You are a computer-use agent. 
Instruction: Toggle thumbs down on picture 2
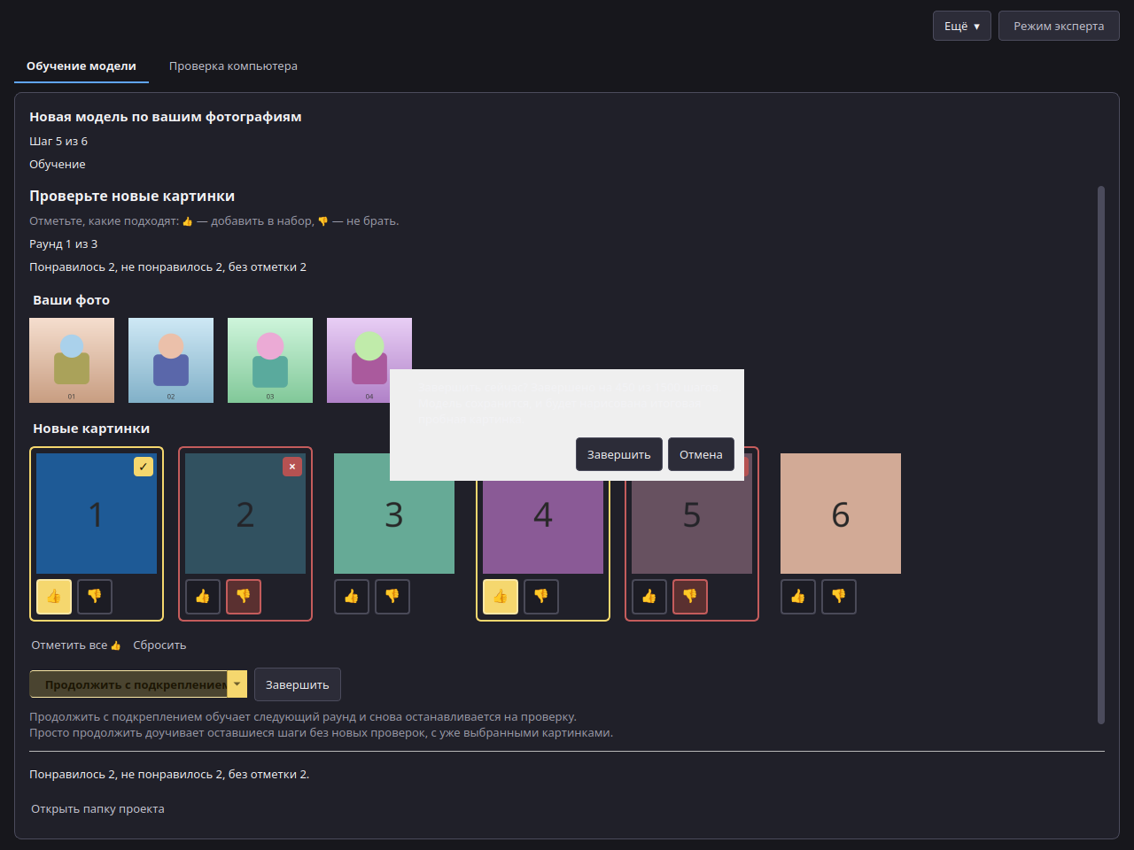[244, 597]
